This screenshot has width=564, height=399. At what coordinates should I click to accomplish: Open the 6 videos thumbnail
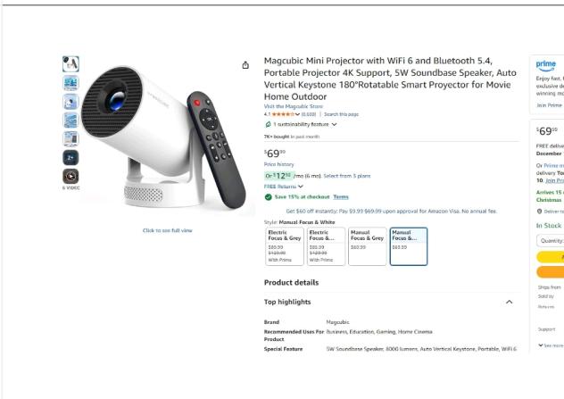pyautogui.click(x=70, y=177)
